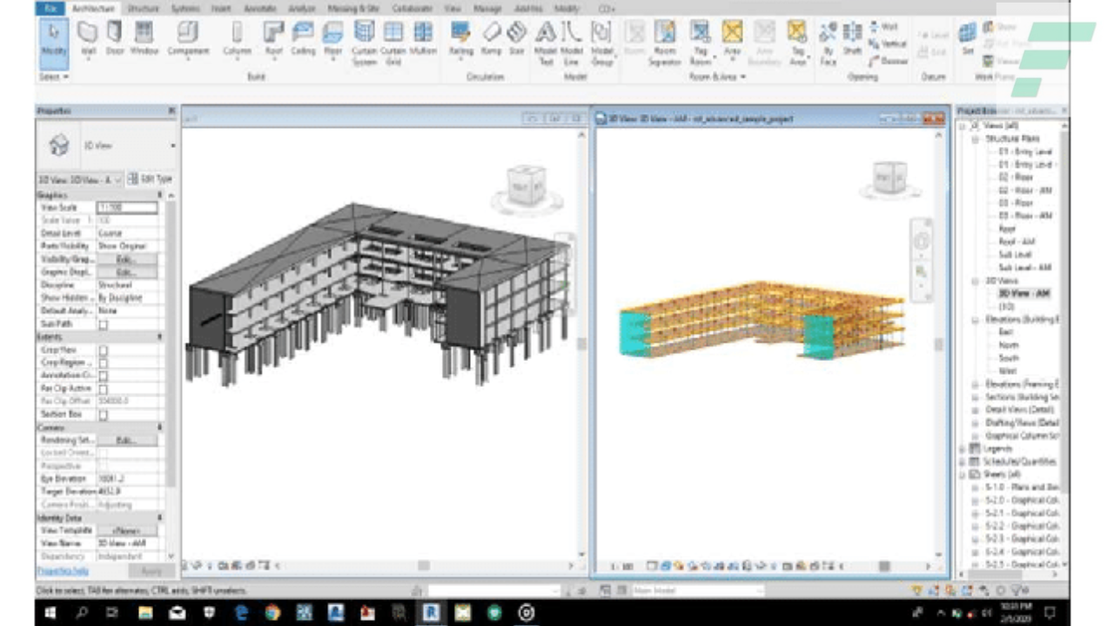Collapse the Camera section in Properties

159,428
